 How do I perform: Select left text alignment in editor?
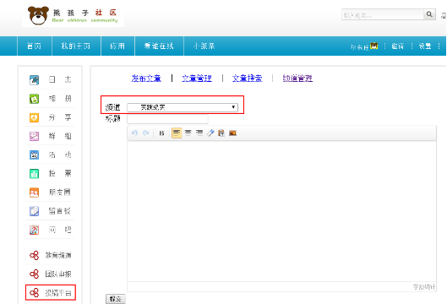click(x=177, y=133)
